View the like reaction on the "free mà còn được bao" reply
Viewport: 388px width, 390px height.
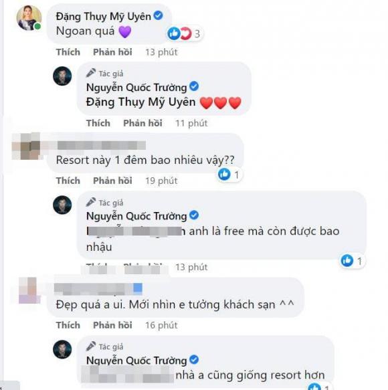click(x=351, y=261)
